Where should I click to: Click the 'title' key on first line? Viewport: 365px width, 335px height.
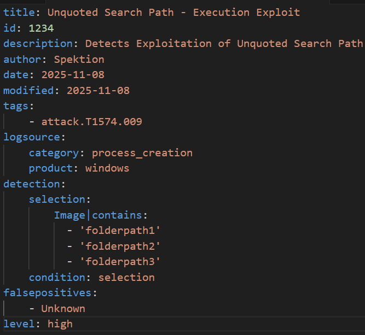tap(19, 12)
